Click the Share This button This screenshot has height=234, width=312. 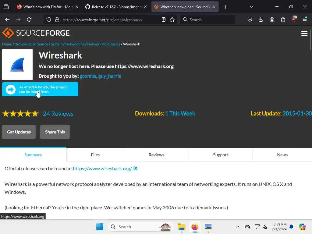coord(55,132)
